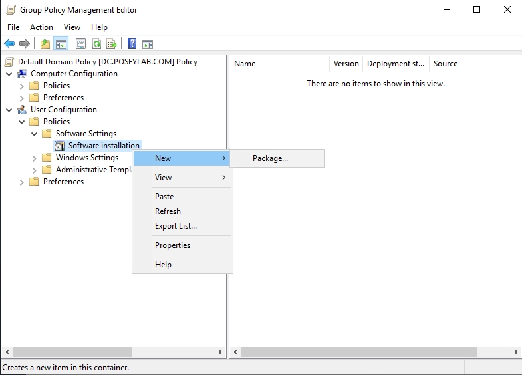Open Properties from the context menu
Screen dimensions: 522x375
(x=172, y=245)
